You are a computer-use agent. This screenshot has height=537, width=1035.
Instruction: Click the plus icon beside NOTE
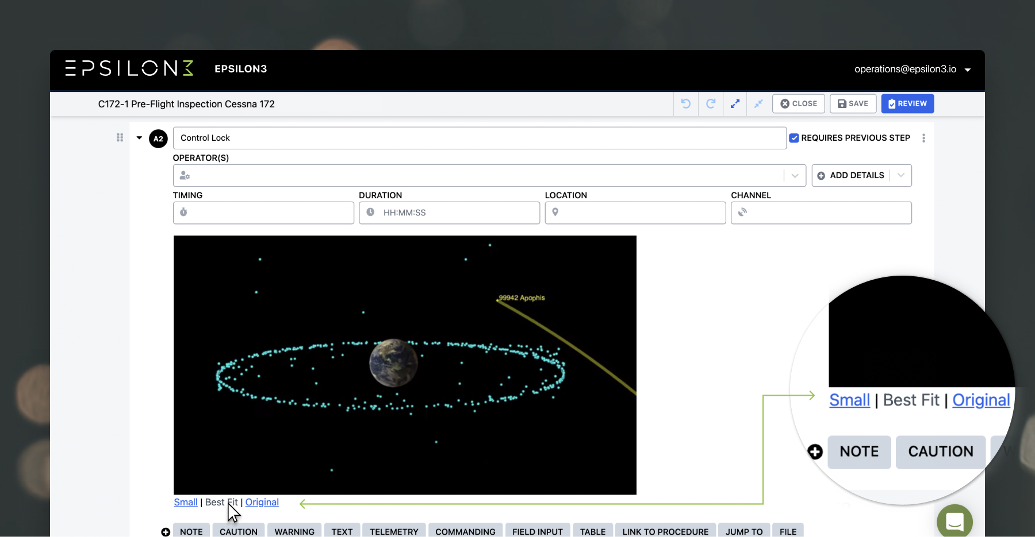coord(166,532)
